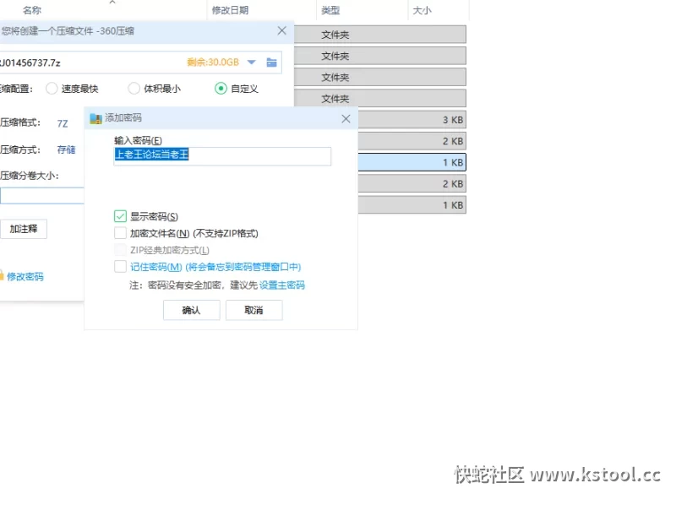Click the 剩余:30.0GB free space label

[213, 62]
